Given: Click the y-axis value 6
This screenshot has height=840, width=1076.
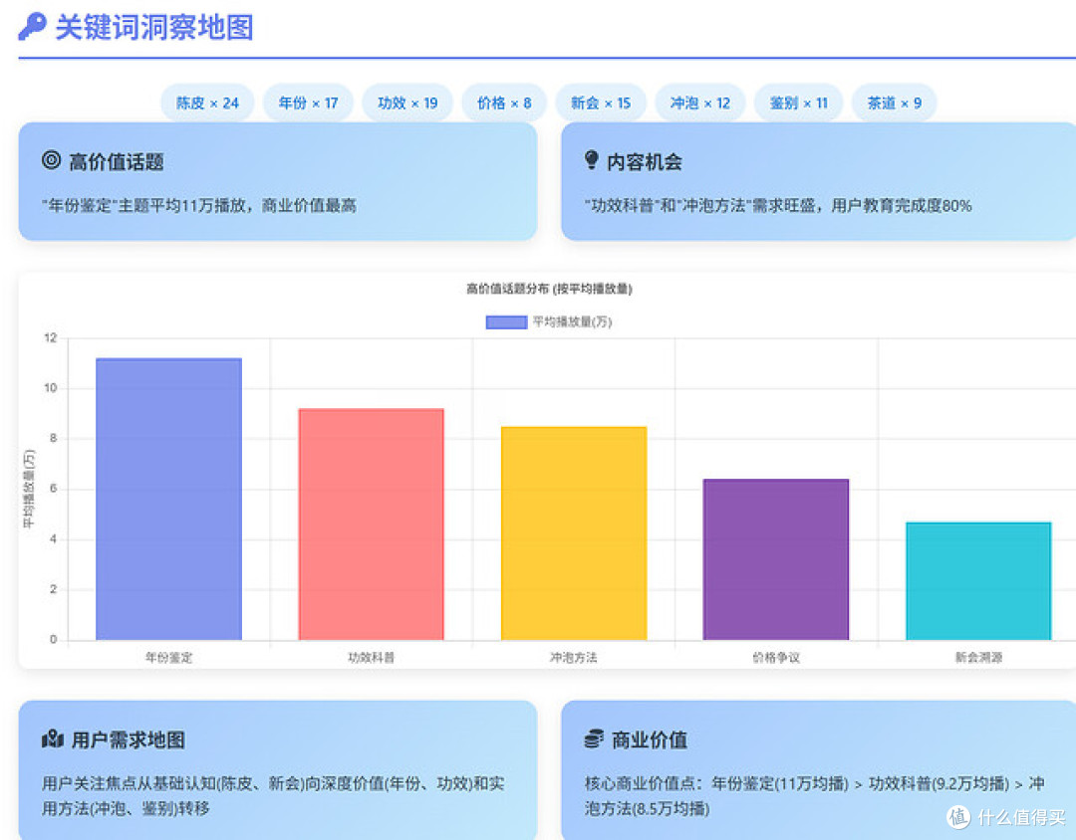Looking at the screenshot, I should [54, 489].
